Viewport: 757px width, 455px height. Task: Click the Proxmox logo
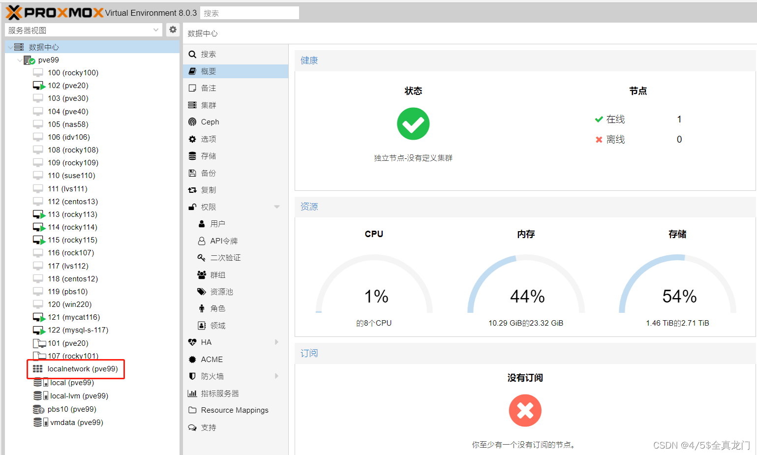[54, 12]
